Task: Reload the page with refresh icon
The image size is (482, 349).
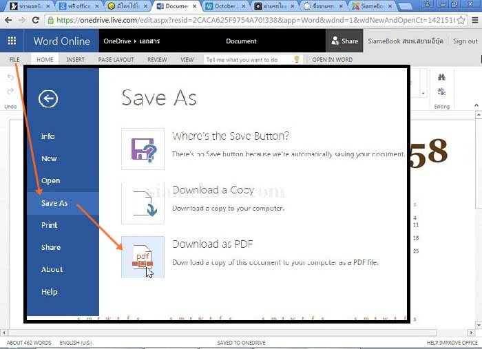Action: tap(36, 20)
